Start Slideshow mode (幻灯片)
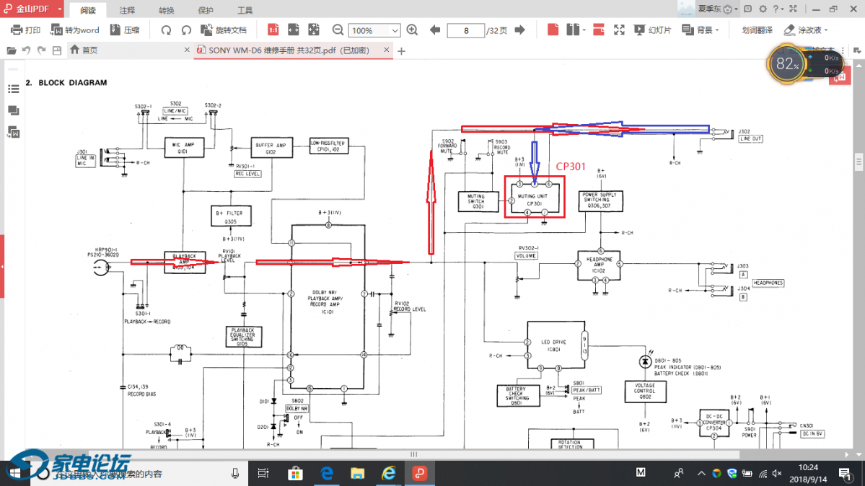The width and height of the screenshot is (865, 486). click(x=652, y=30)
